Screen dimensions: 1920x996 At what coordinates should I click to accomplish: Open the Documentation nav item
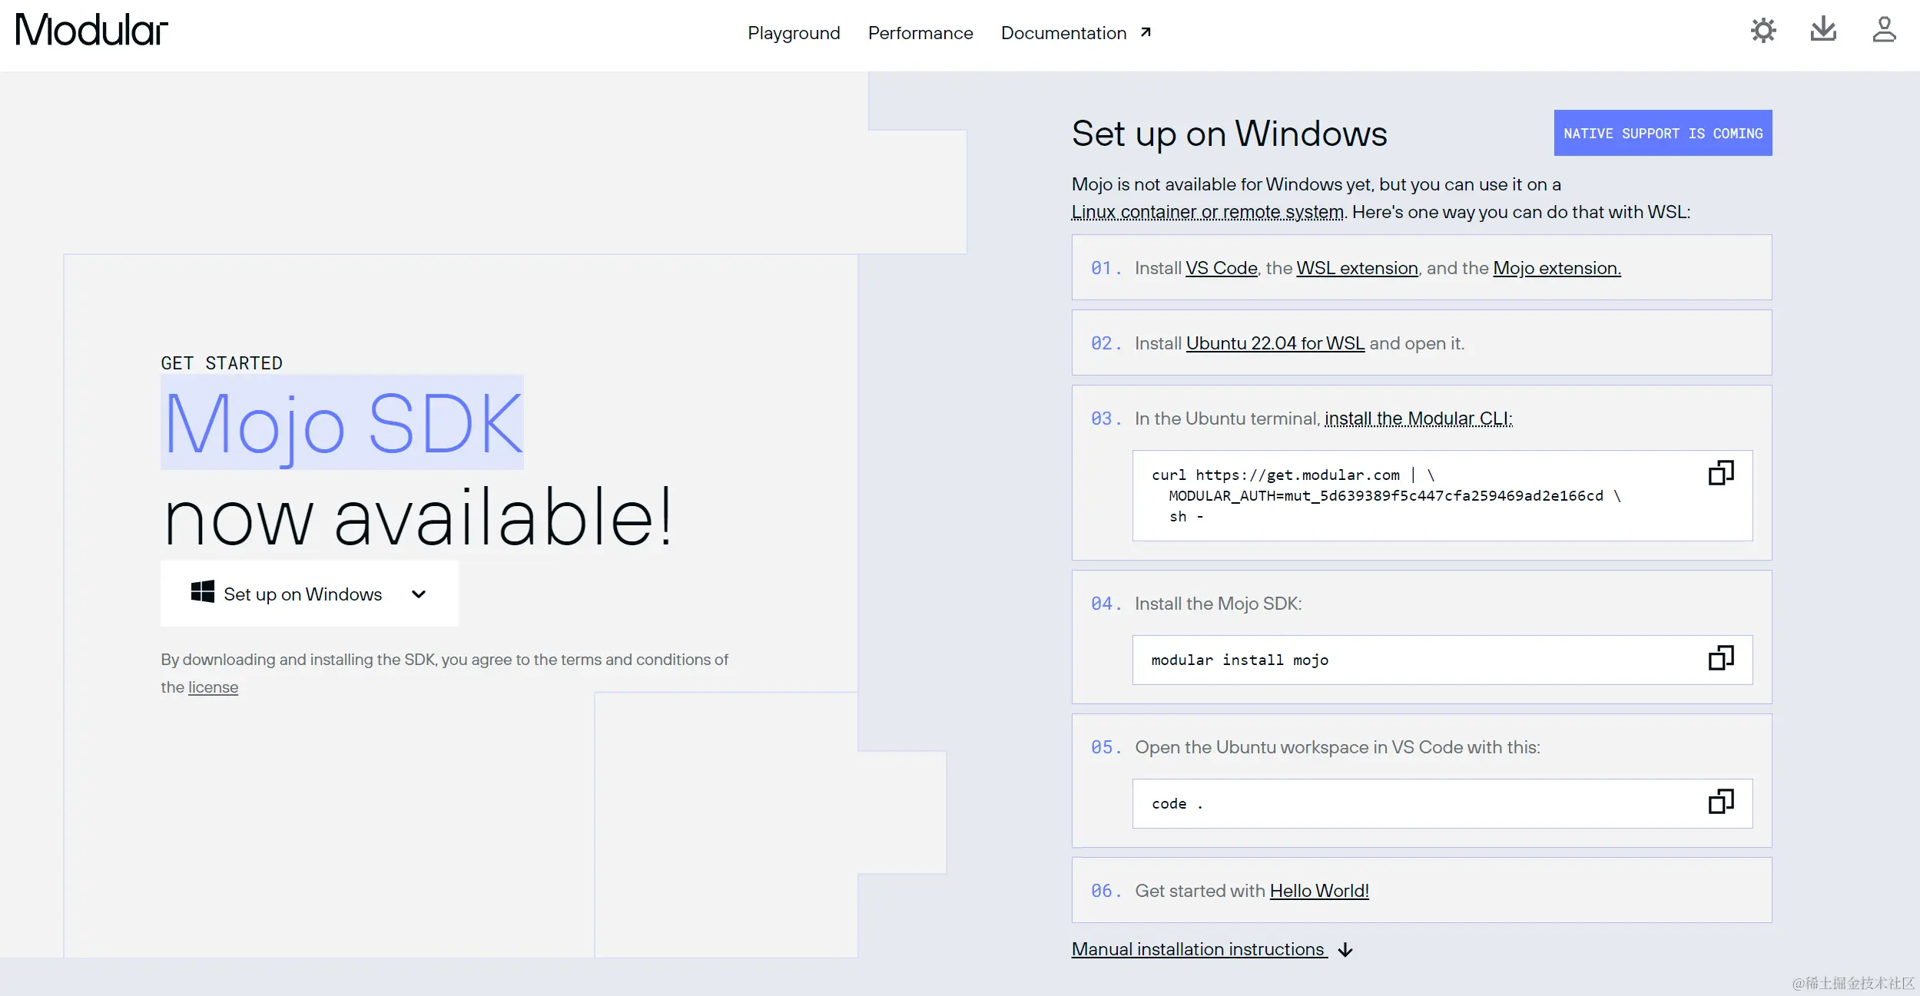click(1063, 33)
